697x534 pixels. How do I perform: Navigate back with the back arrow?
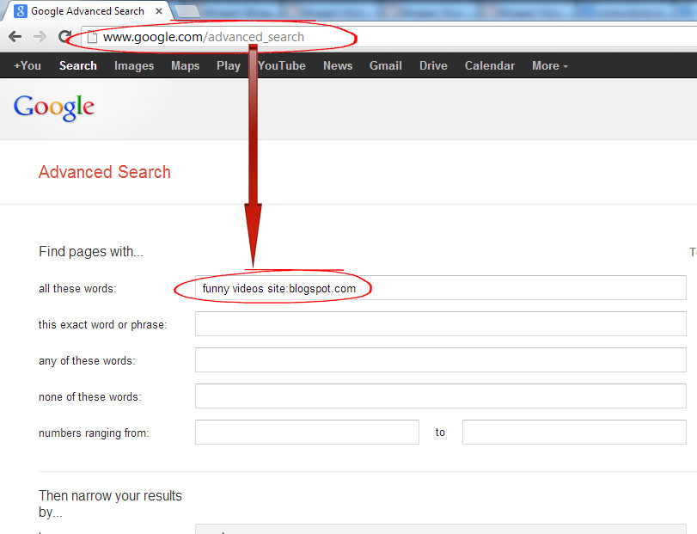pyautogui.click(x=14, y=36)
